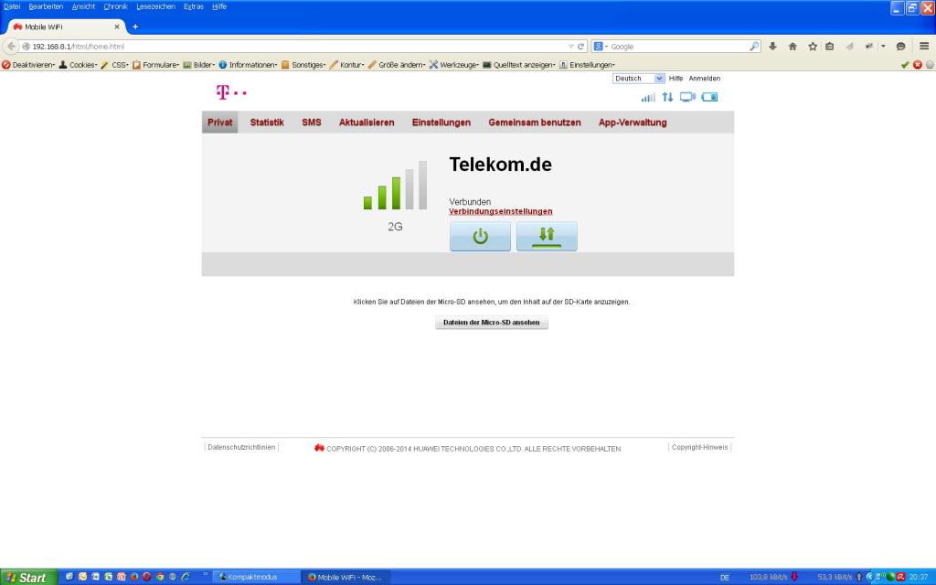Viewport: 936px width, 585px height.
Task: Open the Firefox hamburger menu
Action: [924, 46]
